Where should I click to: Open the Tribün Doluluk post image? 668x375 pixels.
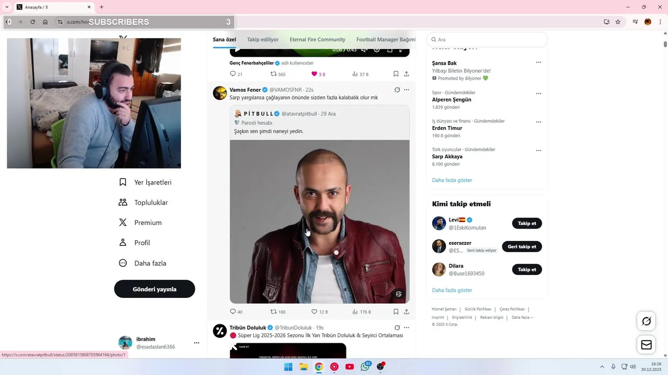click(288, 351)
